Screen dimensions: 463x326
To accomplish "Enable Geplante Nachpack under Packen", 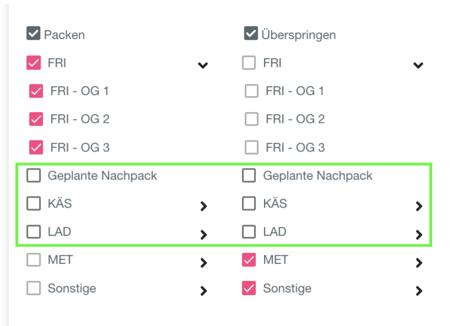I will click(34, 176).
